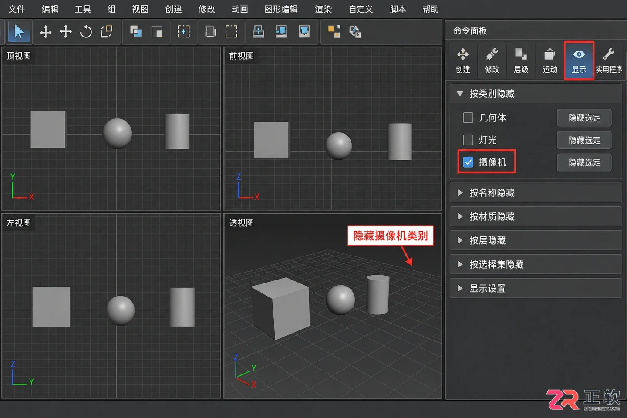
Task: Click the four-arrow move icon beside the select arrow
Action: (x=45, y=32)
